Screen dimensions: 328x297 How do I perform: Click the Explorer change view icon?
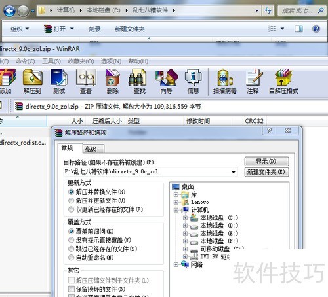[272, 29]
